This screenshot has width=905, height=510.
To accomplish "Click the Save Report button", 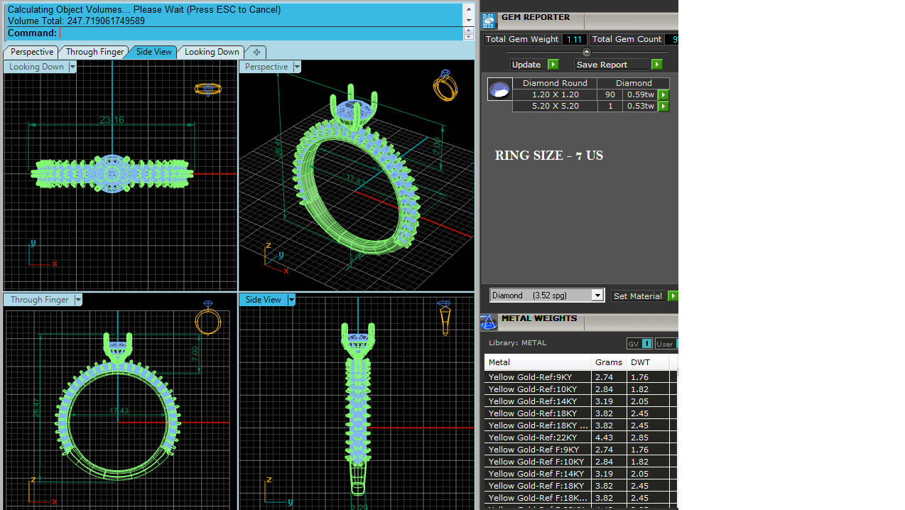I will pos(612,65).
